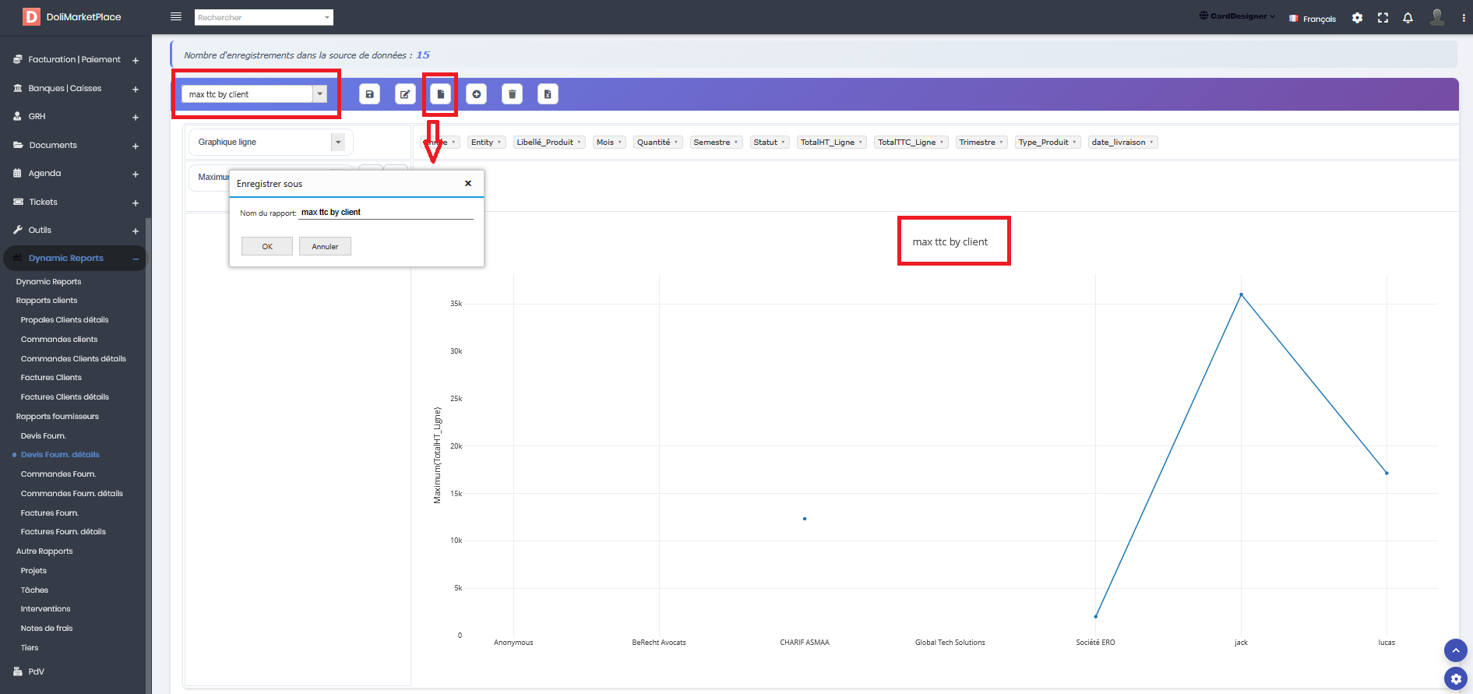This screenshot has width=1473, height=694.
Task: Open the Graphique ligne chart type dropdown
Action: (270, 142)
